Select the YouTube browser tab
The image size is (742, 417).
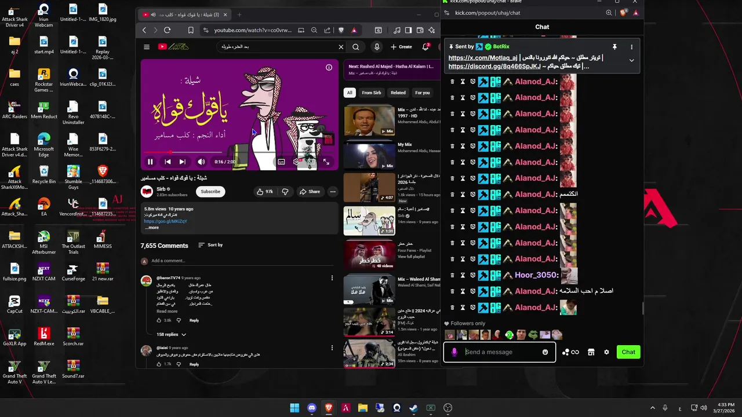click(185, 14)
